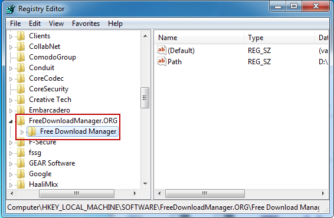Screen dimensions: 334x218
Task: Click the Google folder icon
Action: coord(21,174)
